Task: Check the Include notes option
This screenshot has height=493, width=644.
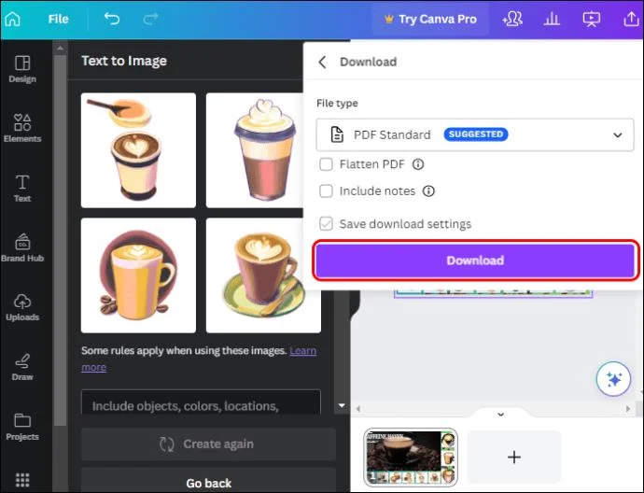Action: tap(326, 191)
